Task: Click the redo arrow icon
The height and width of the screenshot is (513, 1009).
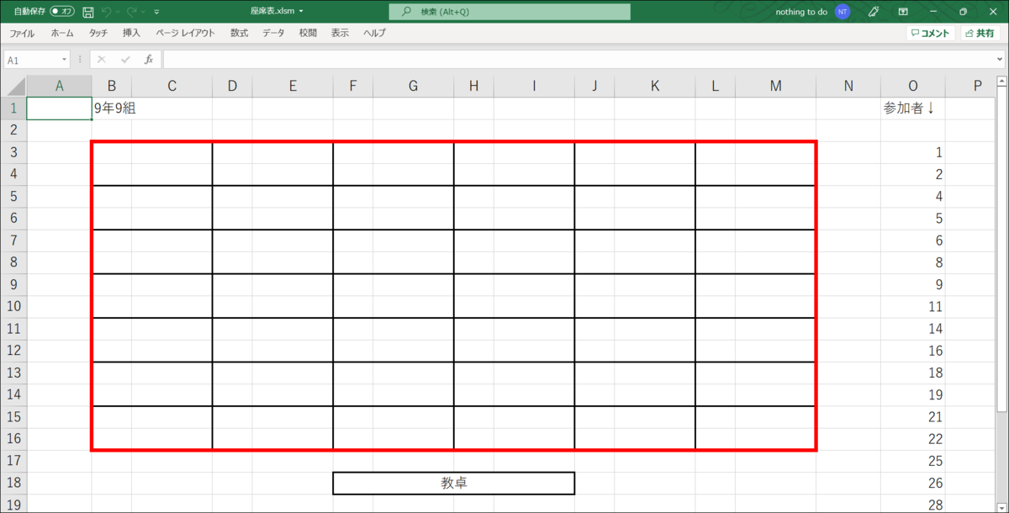Action: [x=132, y=12]
